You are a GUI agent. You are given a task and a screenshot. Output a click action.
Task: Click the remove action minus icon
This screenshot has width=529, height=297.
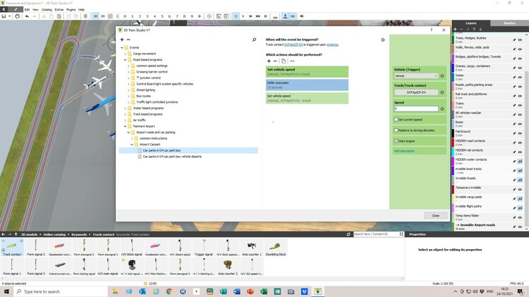tap(275, 61)
